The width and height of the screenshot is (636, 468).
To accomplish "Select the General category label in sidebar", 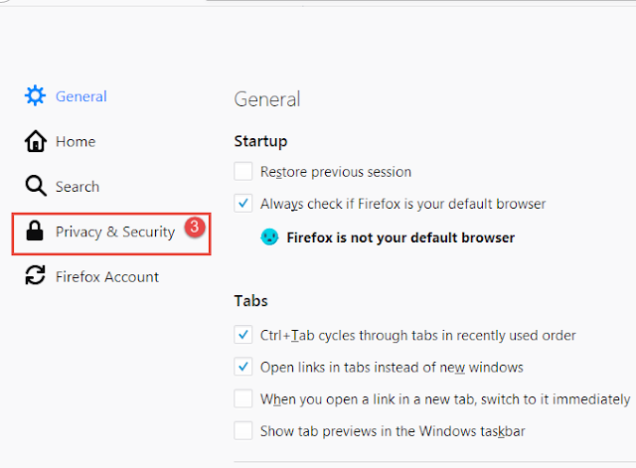I will 81,96.
